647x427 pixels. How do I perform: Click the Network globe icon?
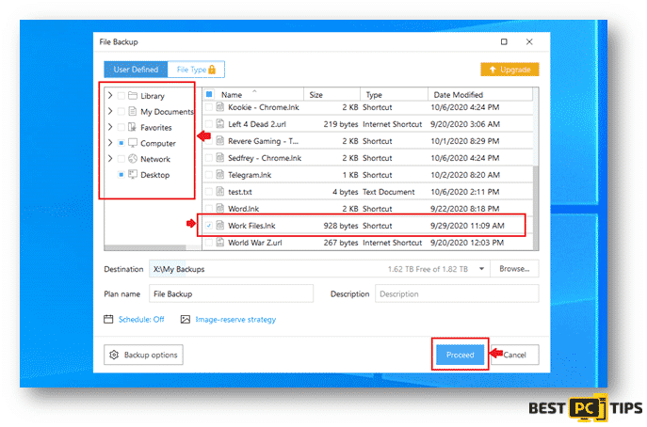[x=133, y=159]
